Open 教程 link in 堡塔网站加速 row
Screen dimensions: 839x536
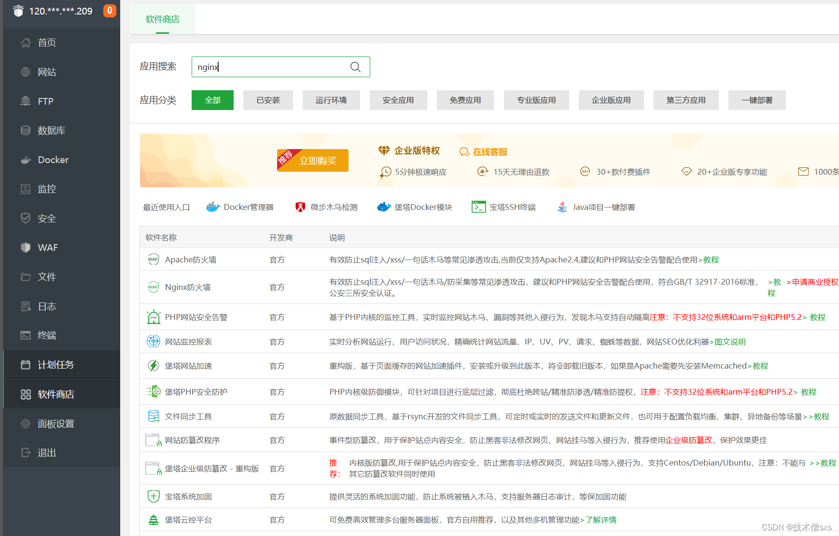(x=760, y=366)
